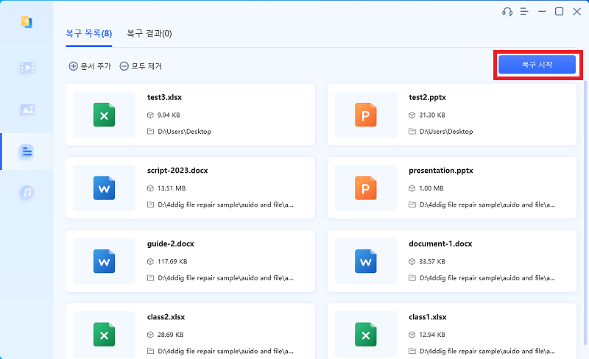This screenshot has height=359, width=589.
Task: Click the 9.94 KB size label
Action: (x=169, y=115)
